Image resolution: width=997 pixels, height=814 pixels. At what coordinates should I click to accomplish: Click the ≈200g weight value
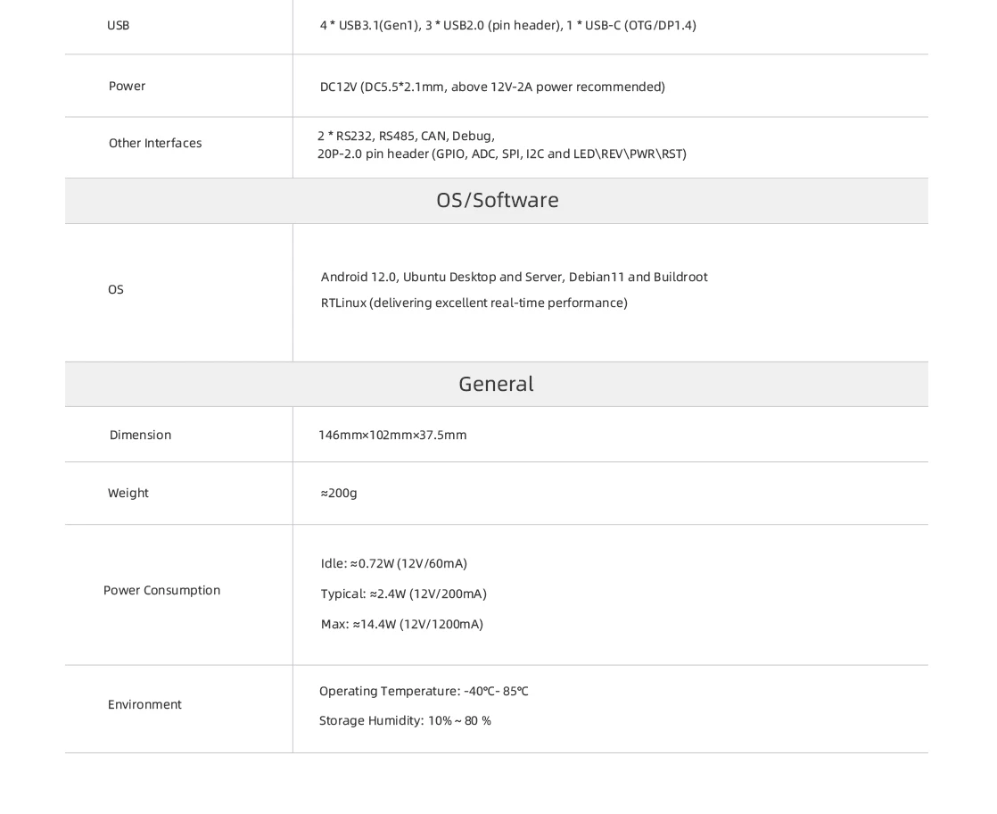pyautogui.click(x=339, y=493)
